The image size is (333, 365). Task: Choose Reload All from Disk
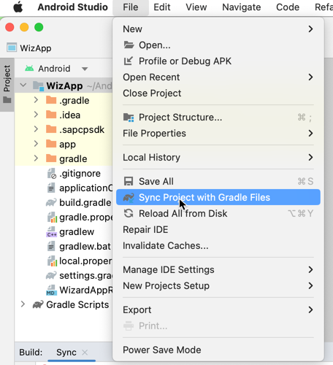click(x=218, y=213)
